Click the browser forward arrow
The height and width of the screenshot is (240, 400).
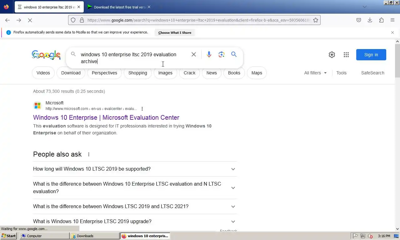(19, 20)
